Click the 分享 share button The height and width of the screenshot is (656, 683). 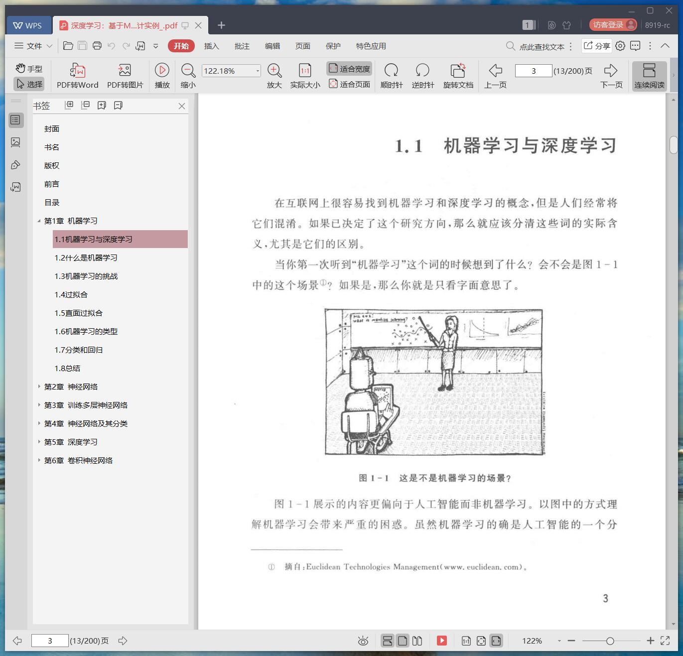point(596,46)
